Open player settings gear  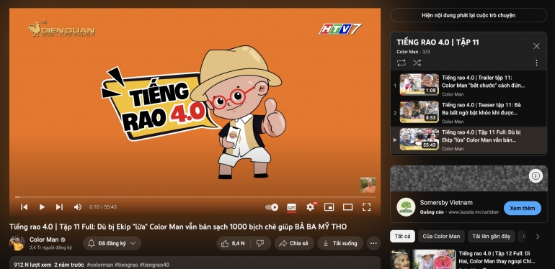(311, 207)
